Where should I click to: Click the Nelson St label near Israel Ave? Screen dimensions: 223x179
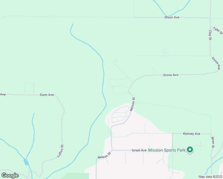point(104,155)
